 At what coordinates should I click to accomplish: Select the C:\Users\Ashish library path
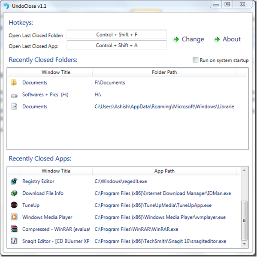pyautogui.click(x=164, y=106)
